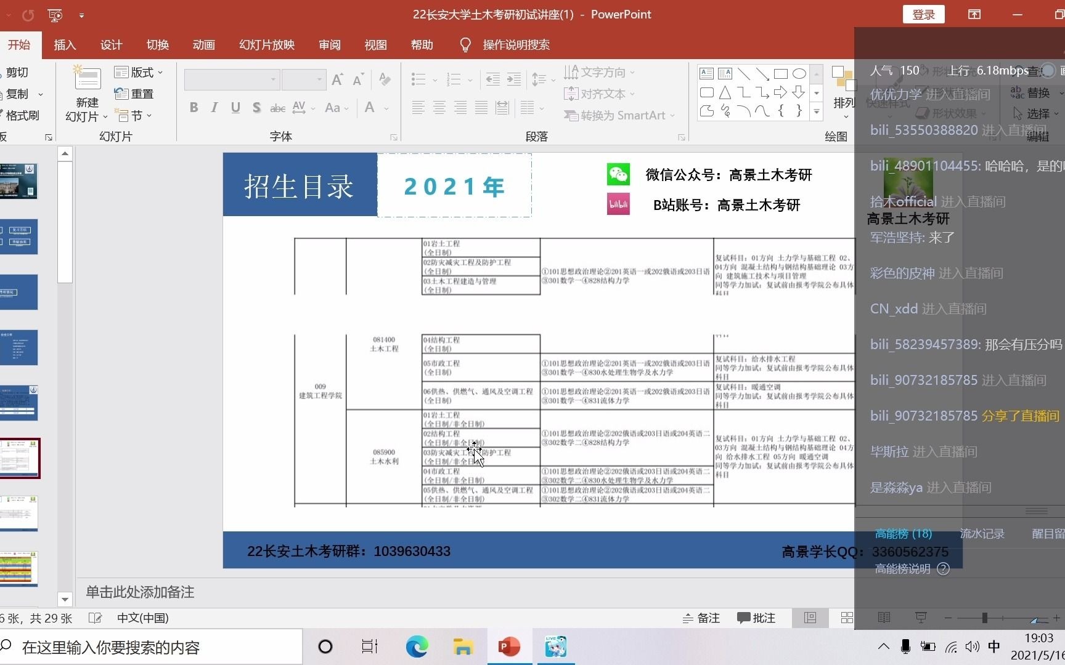Select the Line Arrow shape
The image size is (1065, 665).
point(762,74)
